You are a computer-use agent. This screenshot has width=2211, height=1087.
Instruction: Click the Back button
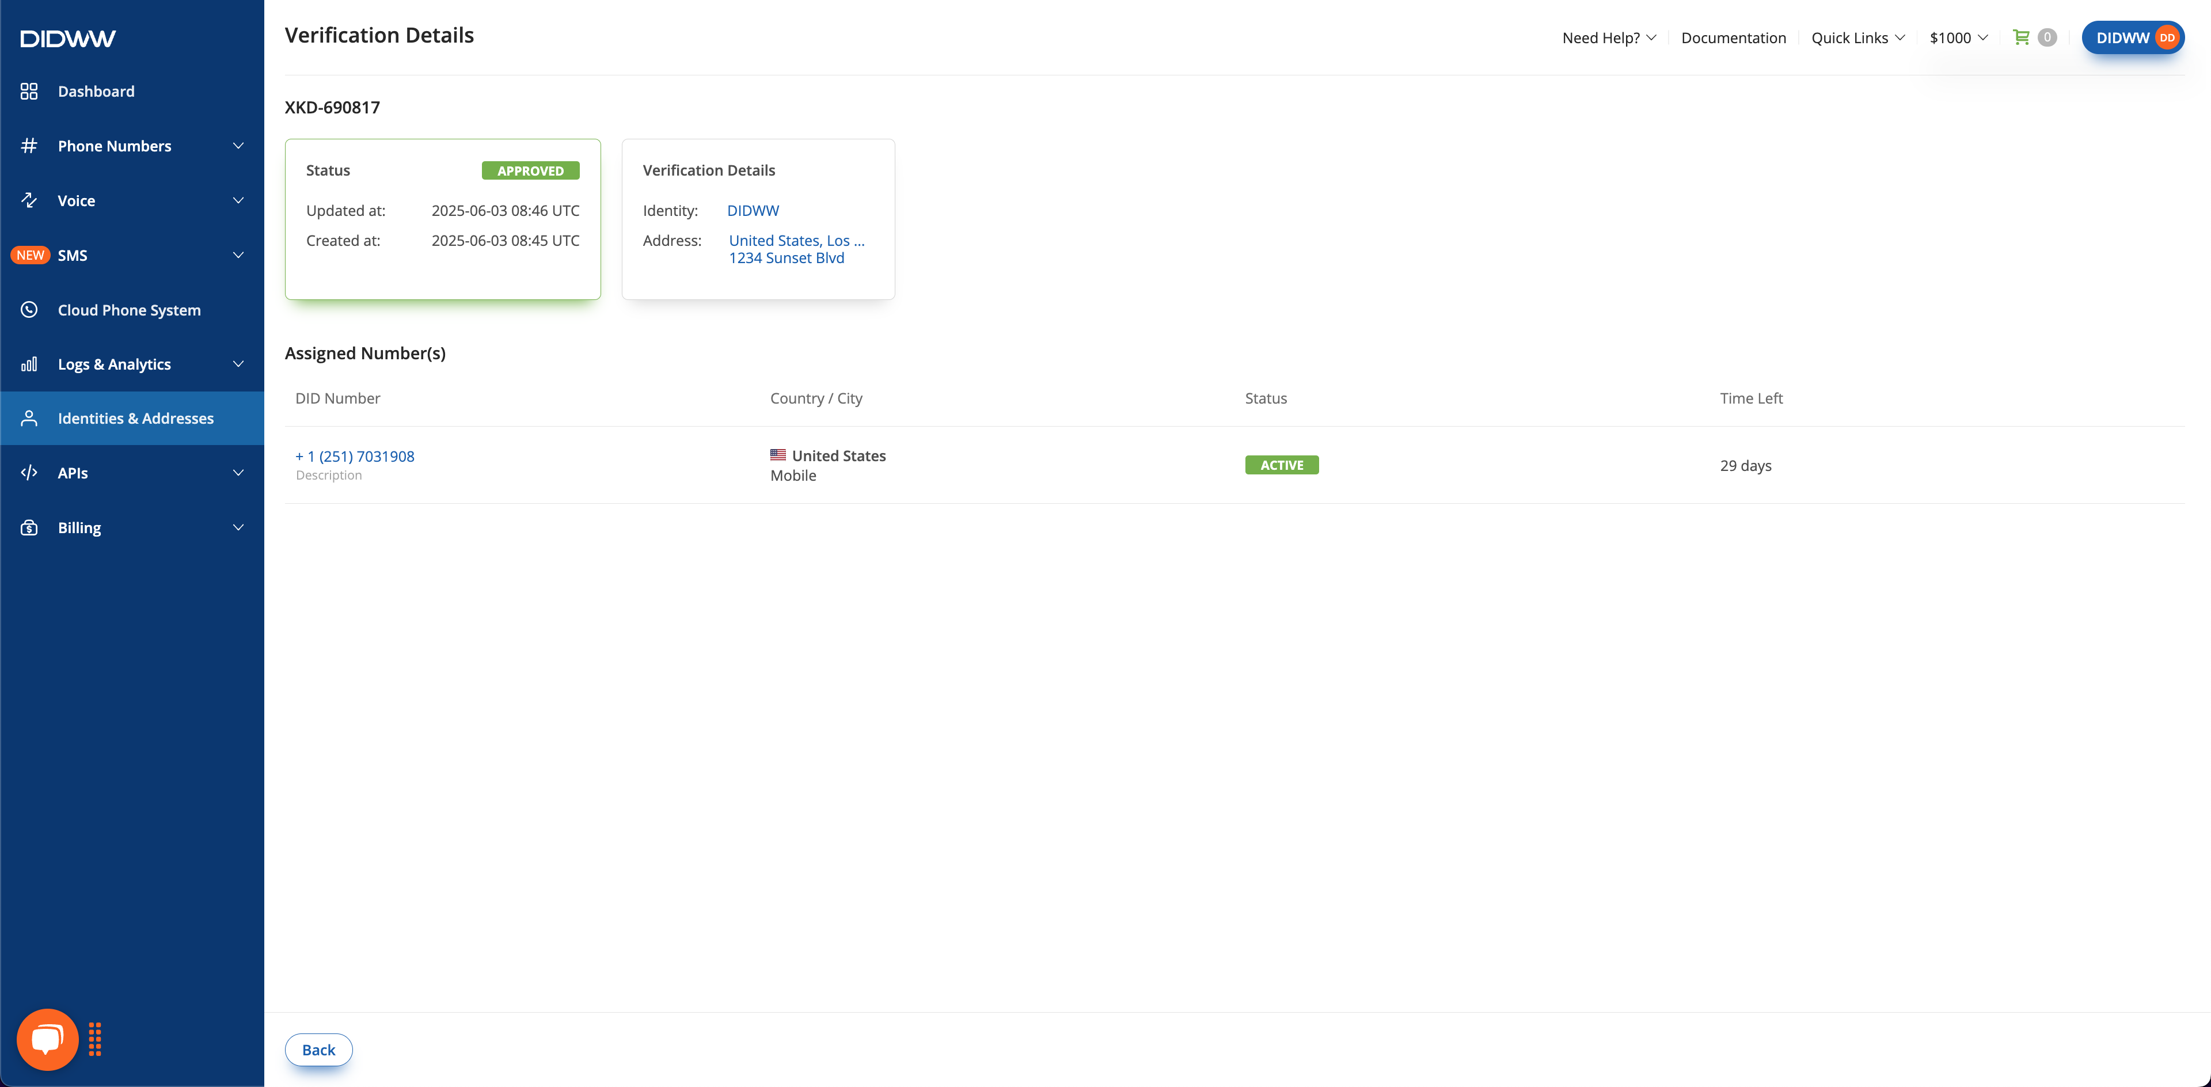(x=318, y=1049)
